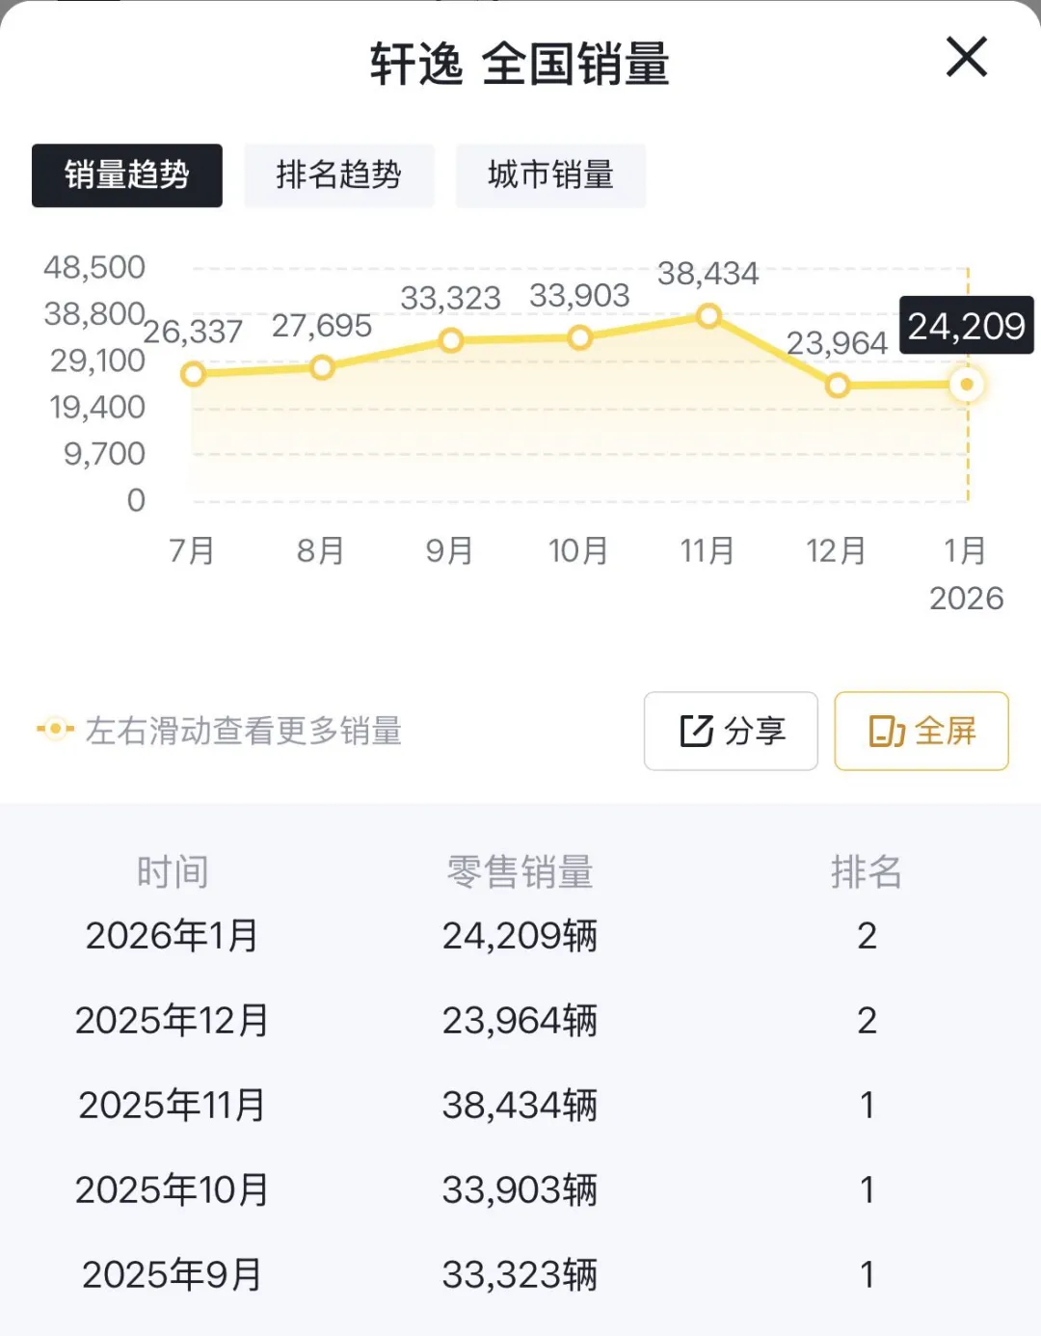The width and height of the screenshot is (1041, 1336).
Task: Select the 销量趋势 tab
Action: 127,175
